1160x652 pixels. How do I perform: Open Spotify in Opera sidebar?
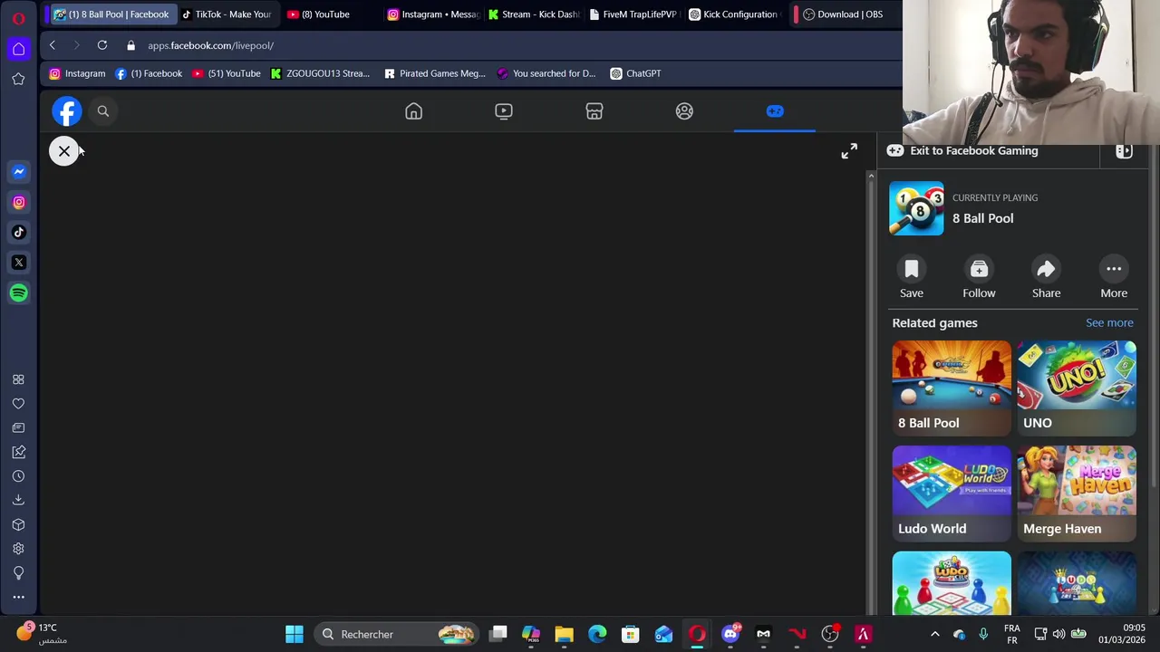tap(19, 292)
